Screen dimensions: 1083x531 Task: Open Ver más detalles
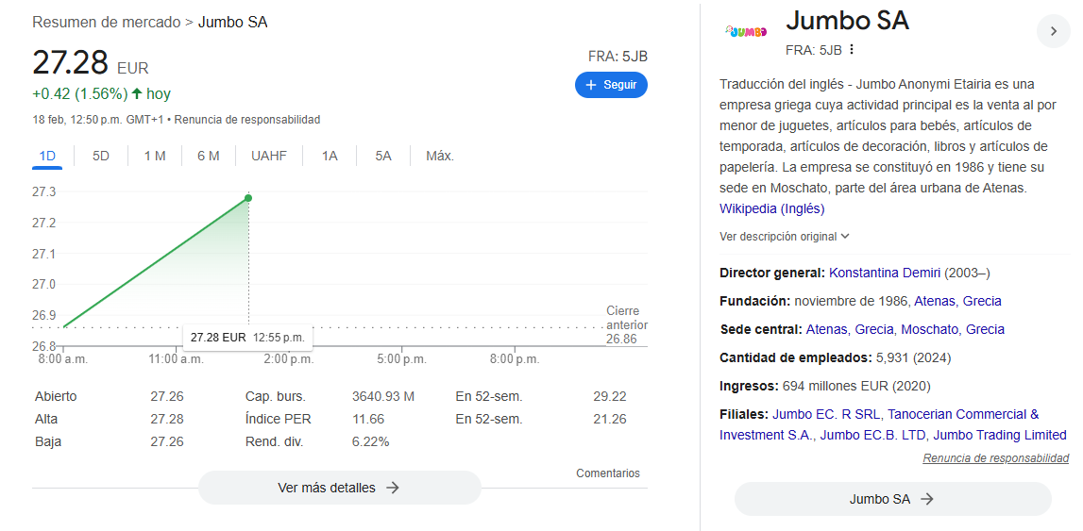(339, 488)
